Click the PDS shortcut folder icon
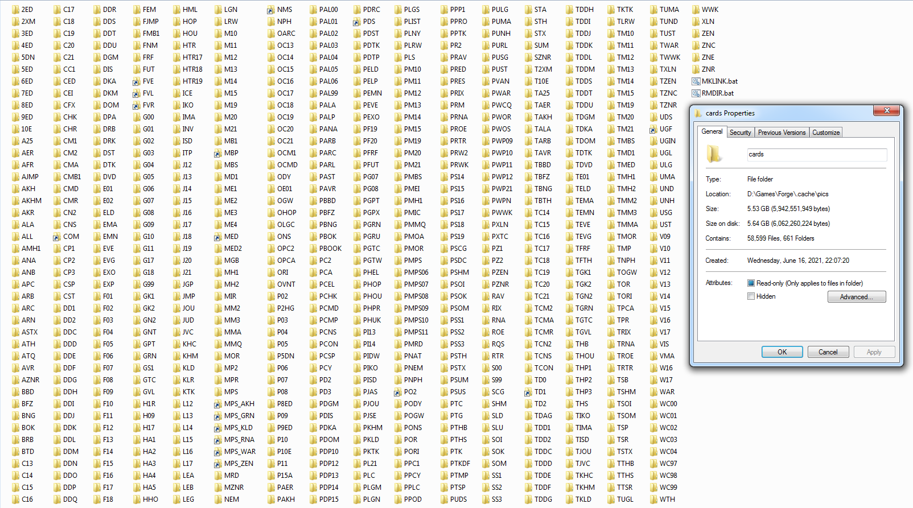 [356, 22]
